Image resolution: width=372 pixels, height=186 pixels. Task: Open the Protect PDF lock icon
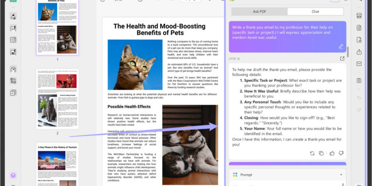tap(359, 40)
